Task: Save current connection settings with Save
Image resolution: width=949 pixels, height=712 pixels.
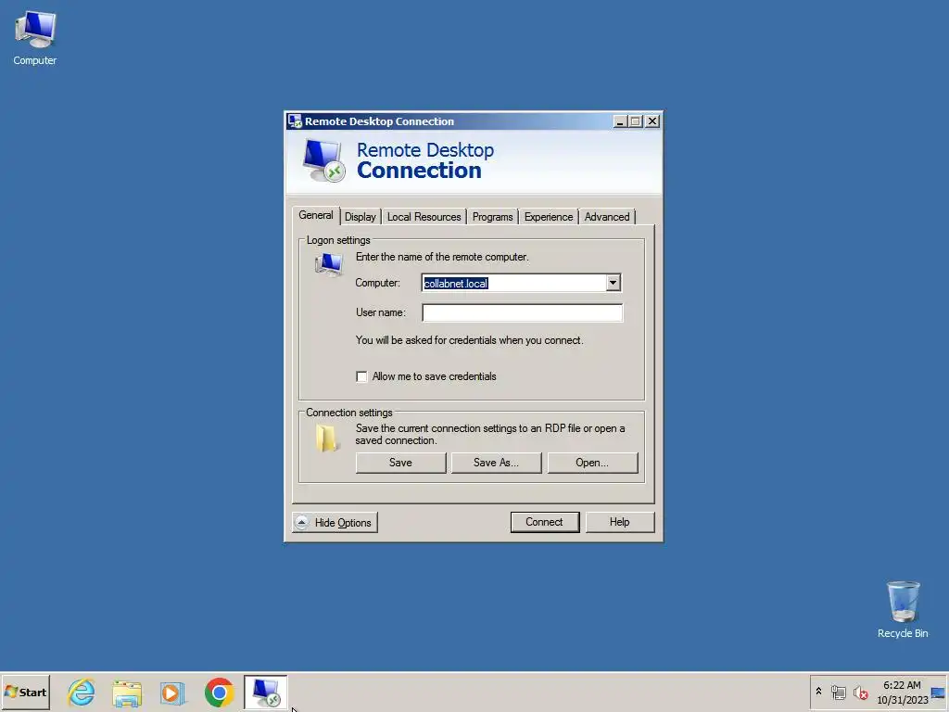Action: pos(400,463)
